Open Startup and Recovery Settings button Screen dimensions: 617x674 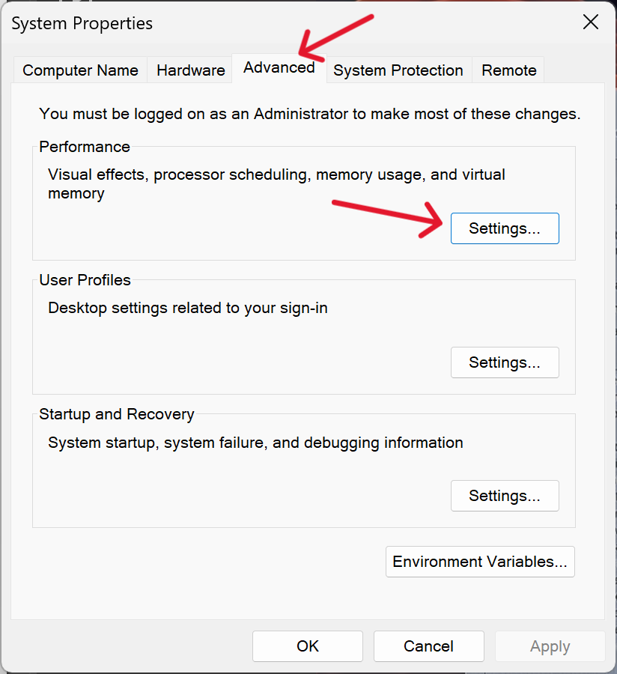(505, 496)
